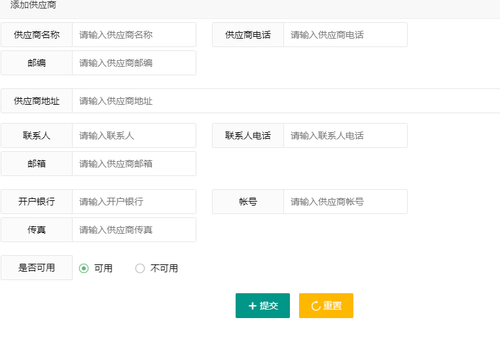Click the 请输入联系人 input field
This screenshot has height=341, width=500.
pos(134,135)
